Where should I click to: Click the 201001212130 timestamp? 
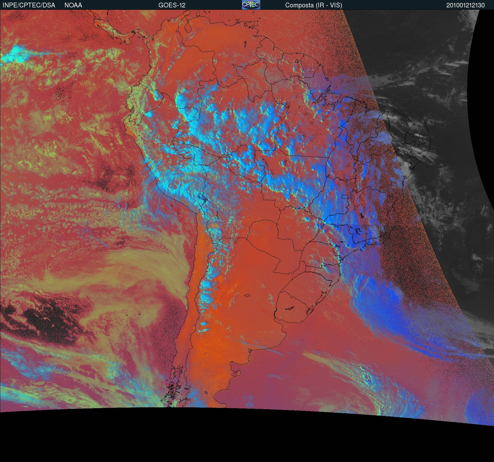point(465,5)
